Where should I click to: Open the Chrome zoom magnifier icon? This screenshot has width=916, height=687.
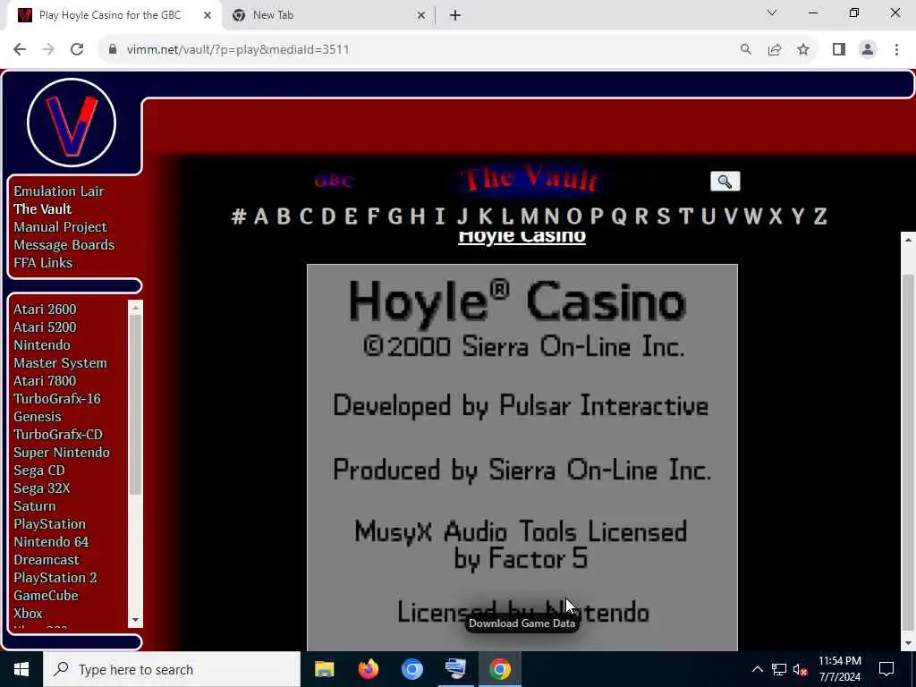point(745,50)
